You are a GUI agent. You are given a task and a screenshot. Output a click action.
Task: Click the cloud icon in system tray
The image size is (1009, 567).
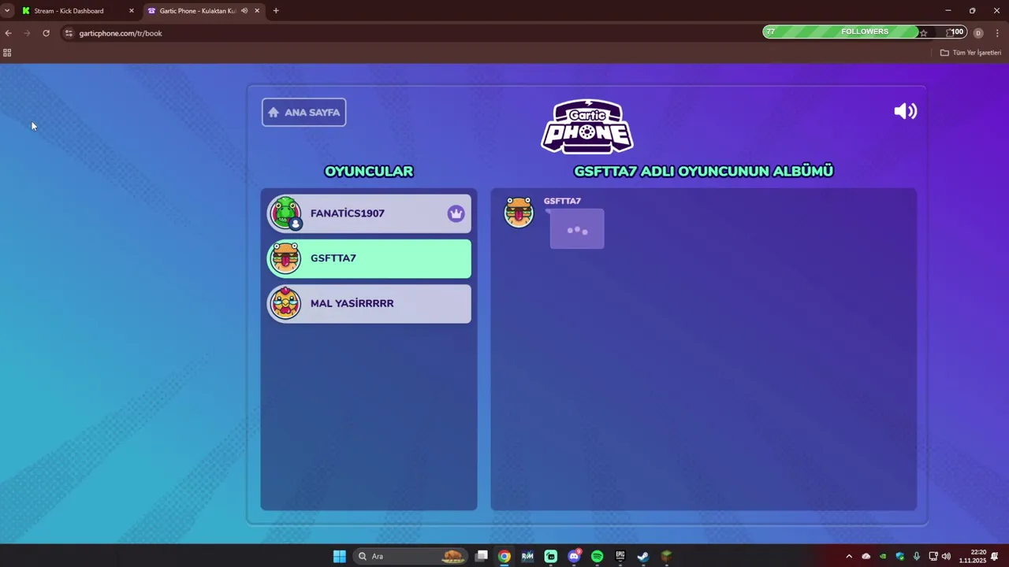pyautogui.click(x=866, y=556)
